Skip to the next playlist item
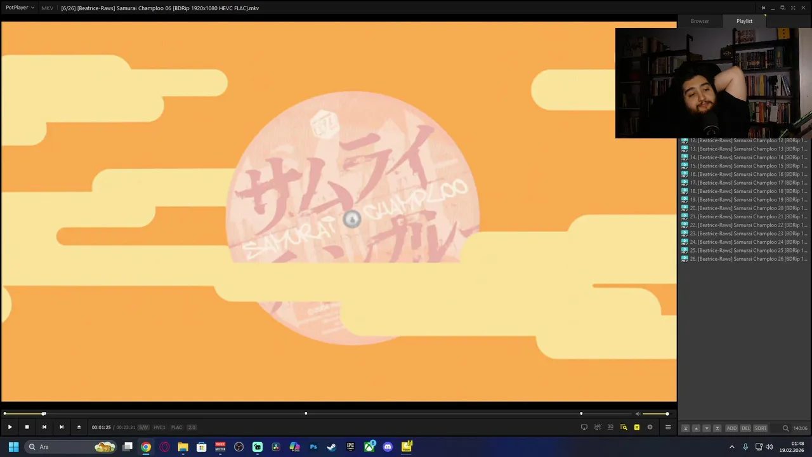Viewport: 812px width, 457px height. (x=61, y=427)
